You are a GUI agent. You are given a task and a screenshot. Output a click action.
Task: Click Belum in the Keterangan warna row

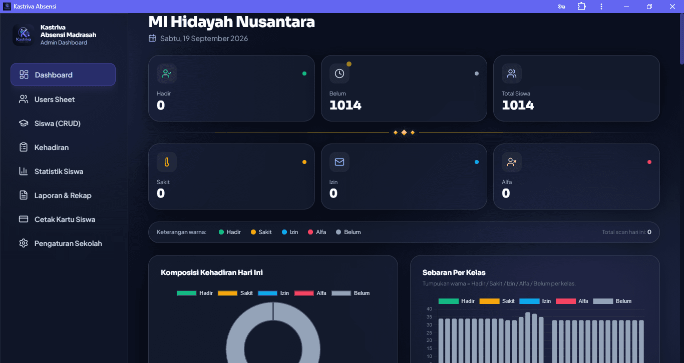348,232
